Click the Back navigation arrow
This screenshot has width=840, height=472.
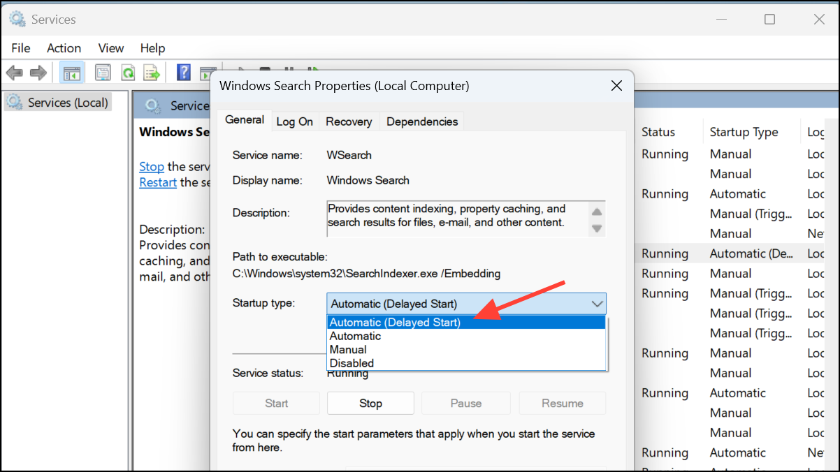14,72
